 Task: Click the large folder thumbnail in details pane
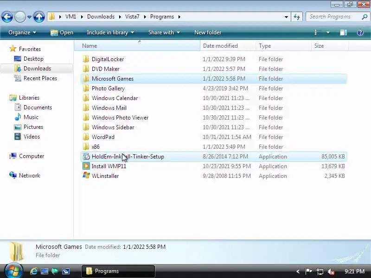click(17, 252)
